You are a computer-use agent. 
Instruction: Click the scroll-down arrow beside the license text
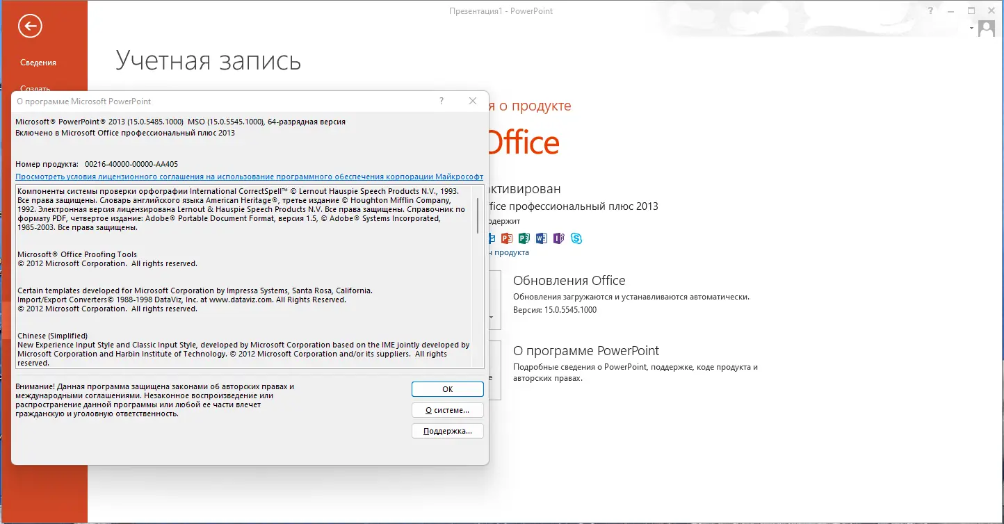(478, 365)
